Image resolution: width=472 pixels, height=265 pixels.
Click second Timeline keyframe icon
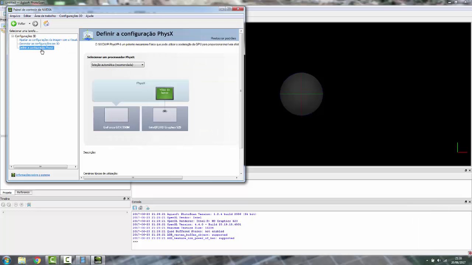click(x=9, y=205)
